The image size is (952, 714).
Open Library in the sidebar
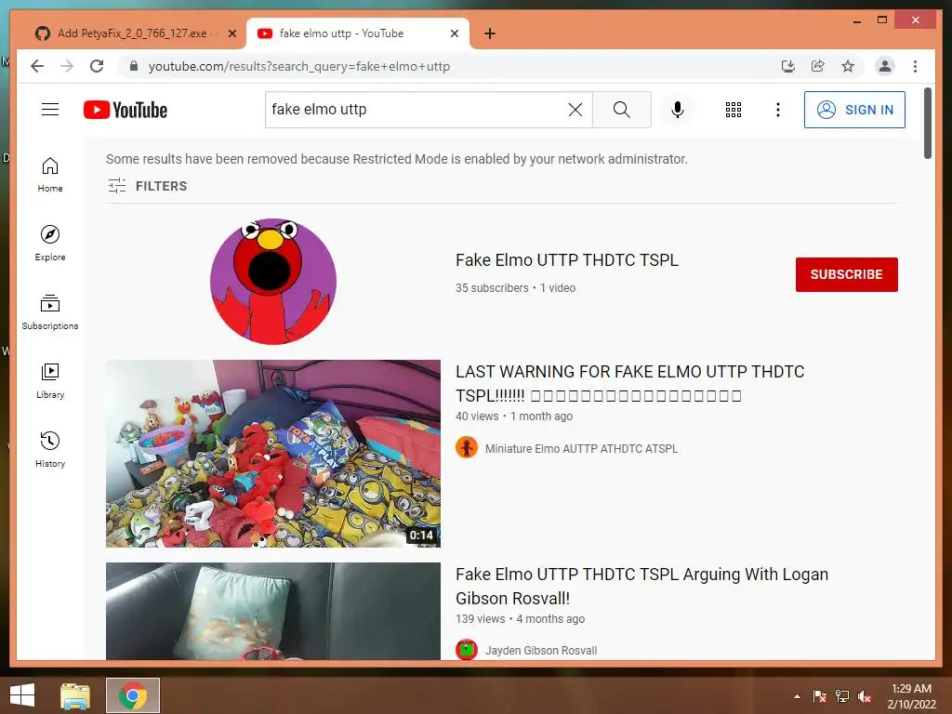[50, 380]
